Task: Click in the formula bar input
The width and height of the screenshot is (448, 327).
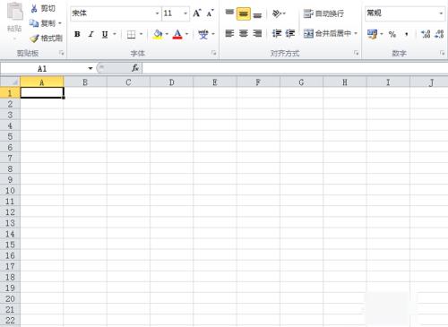Action: [295, 69]
